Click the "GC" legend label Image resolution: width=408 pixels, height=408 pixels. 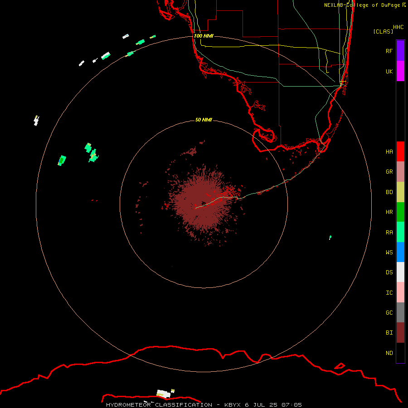pyautogui.click(x=389, y=312)
